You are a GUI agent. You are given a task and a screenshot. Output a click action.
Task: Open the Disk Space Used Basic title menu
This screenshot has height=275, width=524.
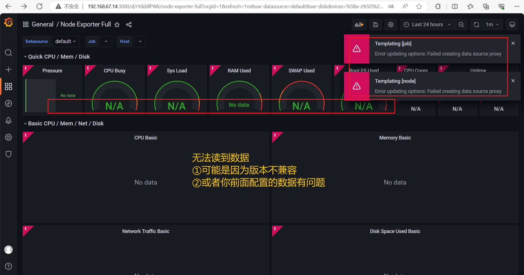pos(395,231)
